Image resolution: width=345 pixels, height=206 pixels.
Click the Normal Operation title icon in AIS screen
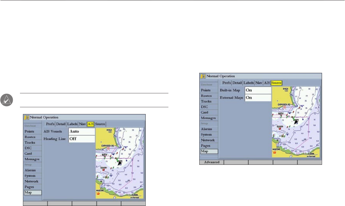point(27,118)
